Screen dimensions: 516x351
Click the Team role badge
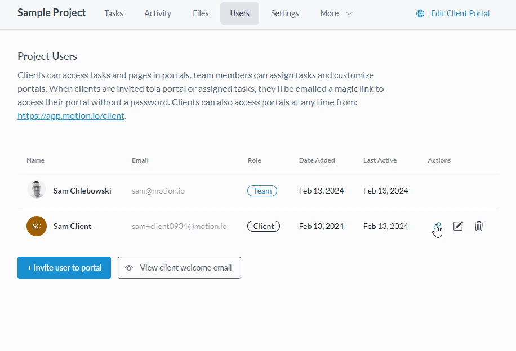(263, 191)
